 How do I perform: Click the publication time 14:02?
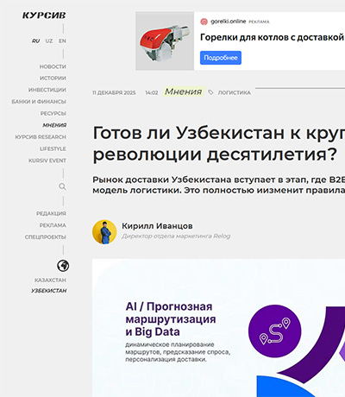(152, 92)
